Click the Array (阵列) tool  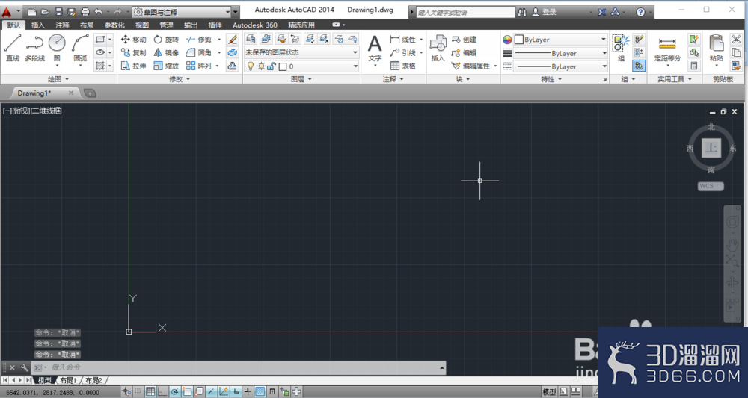[199, 66]
